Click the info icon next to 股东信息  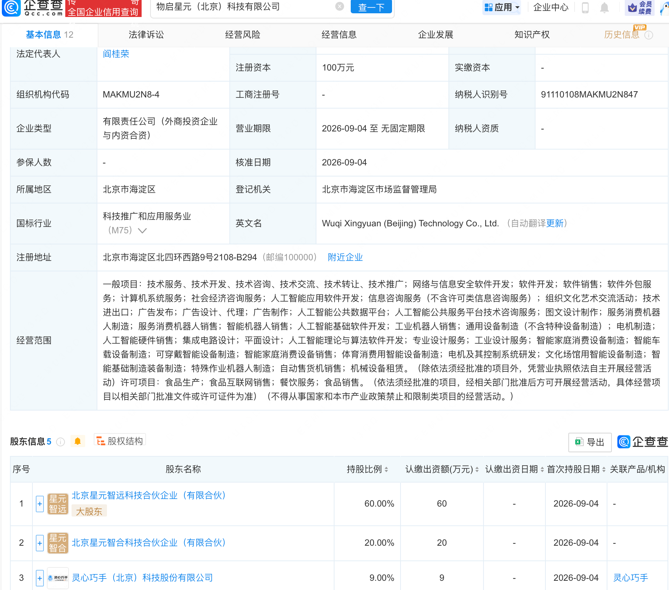pyautogui.click(x=60, y=442)
